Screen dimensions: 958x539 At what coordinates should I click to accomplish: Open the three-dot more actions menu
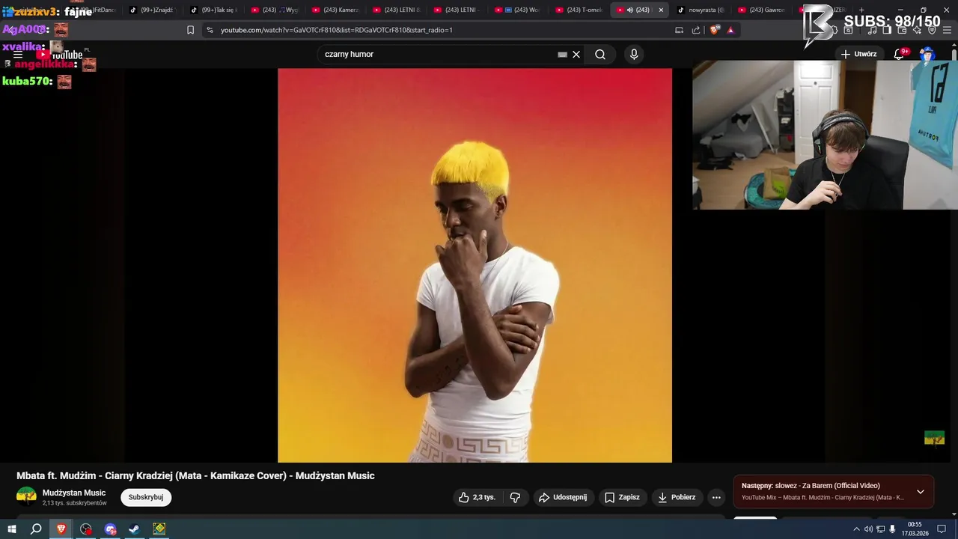[x=716, y=497]
